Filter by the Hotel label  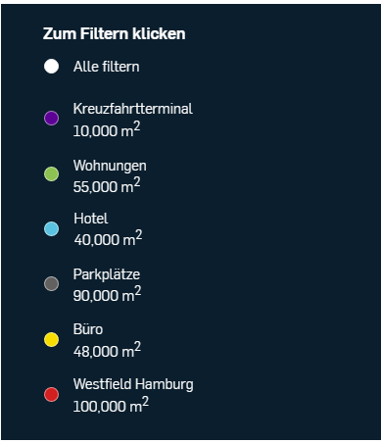(x=91, y=219)
